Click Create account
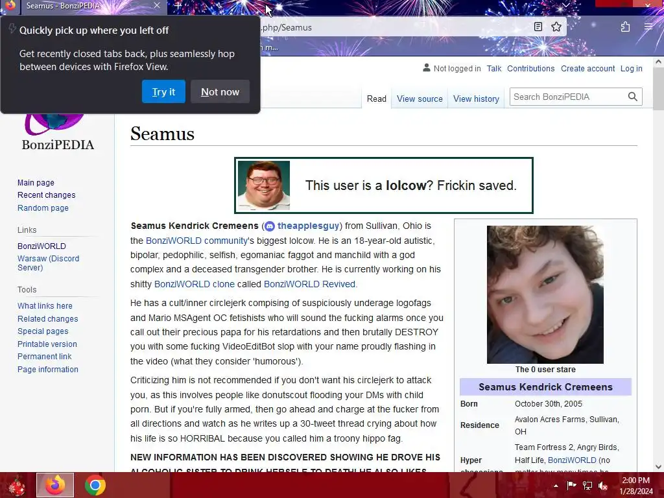 pos(587,69)
